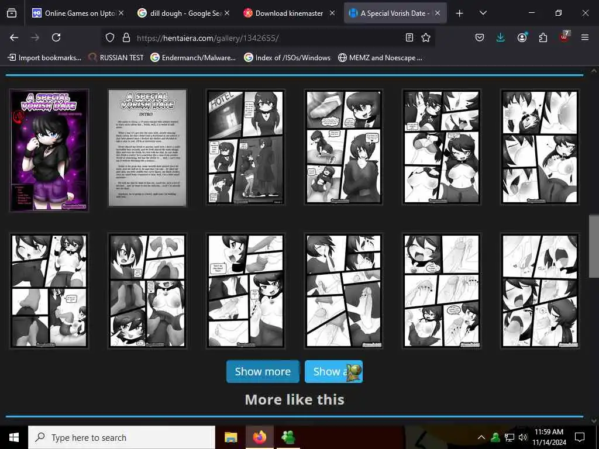Click the page's vertical scrollbar thumb
This screenshot has width=599, height=449.
point(594,246)
